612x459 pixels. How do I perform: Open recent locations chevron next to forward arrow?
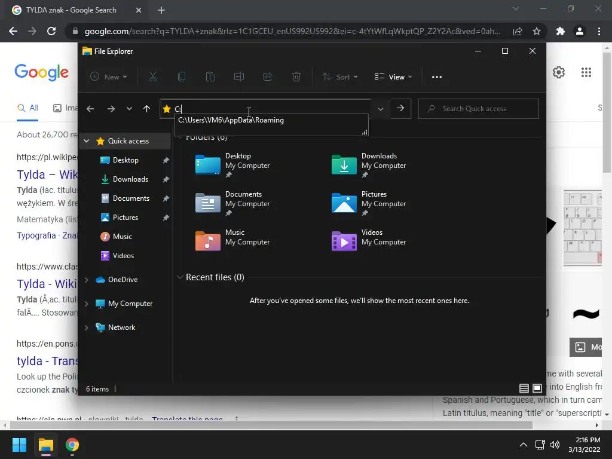pyautogui.click(x=129, y=109)
